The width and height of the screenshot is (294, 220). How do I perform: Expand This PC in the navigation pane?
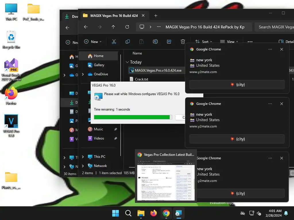(x=83, y=157)
